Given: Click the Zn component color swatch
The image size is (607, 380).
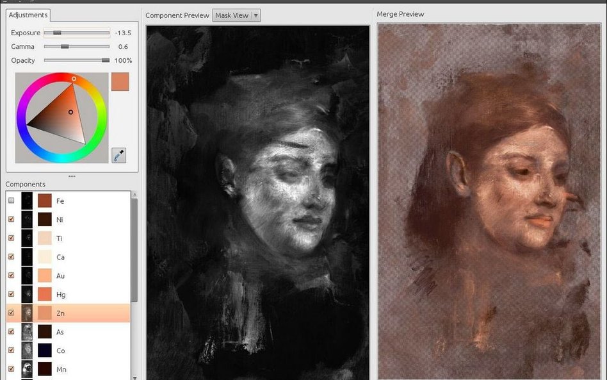Looking at the screenshot, I should 45,313.
